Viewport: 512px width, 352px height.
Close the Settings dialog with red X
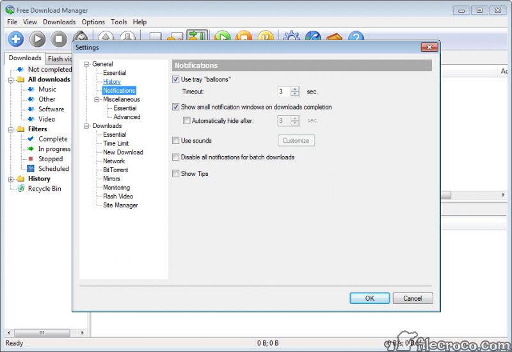(x=429, y=47)
